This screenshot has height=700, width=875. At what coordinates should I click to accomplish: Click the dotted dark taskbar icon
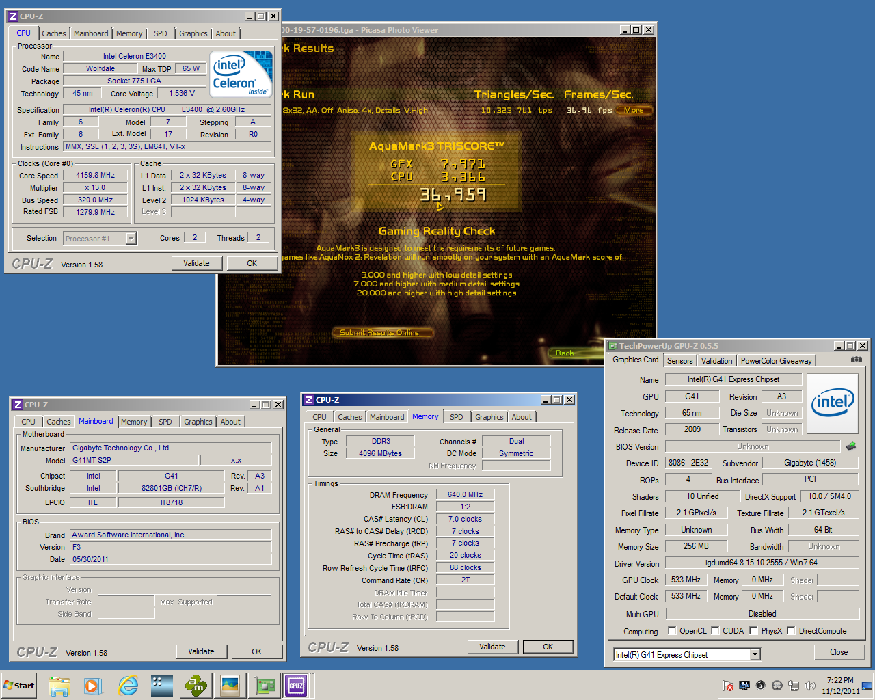(x=162, y=685)
